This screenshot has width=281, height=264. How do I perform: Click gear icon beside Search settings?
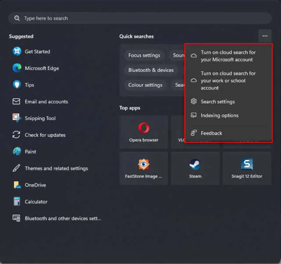tap(194, 102)
